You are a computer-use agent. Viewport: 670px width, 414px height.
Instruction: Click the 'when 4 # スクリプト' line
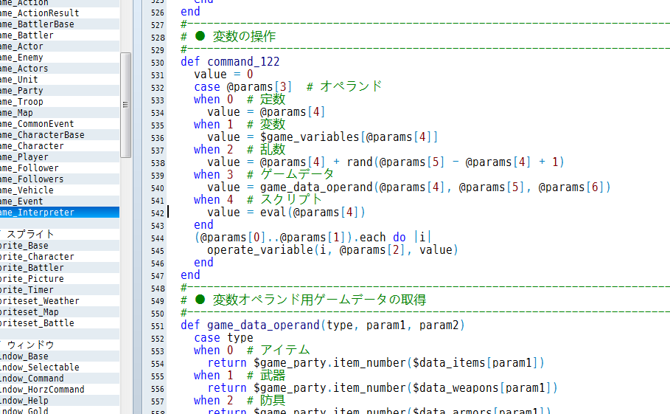coord(258,200)
